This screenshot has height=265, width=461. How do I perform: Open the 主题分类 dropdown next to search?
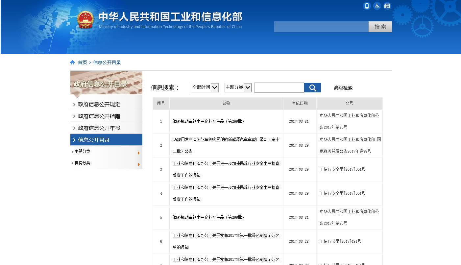(x=238, y=87)
